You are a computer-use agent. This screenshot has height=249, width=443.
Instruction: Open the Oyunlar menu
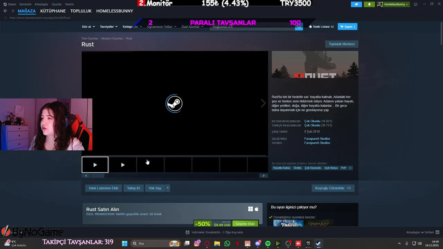point(57,4)
